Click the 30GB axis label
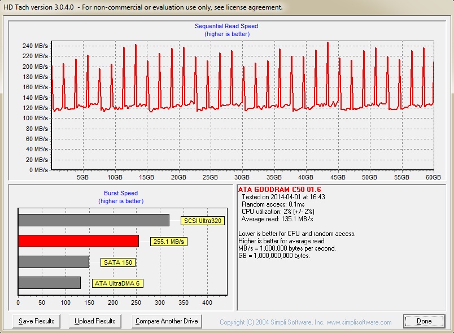Viewport: 454px width, 333px height. tap(242, 177)
